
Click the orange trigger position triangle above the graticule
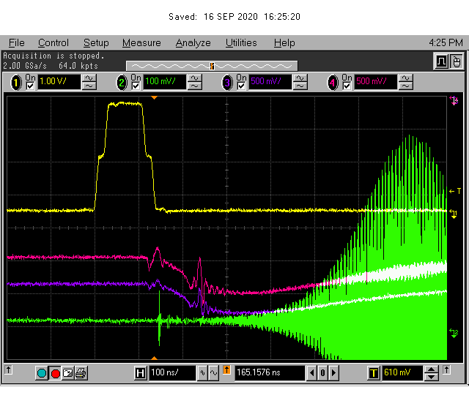(154, 97)
